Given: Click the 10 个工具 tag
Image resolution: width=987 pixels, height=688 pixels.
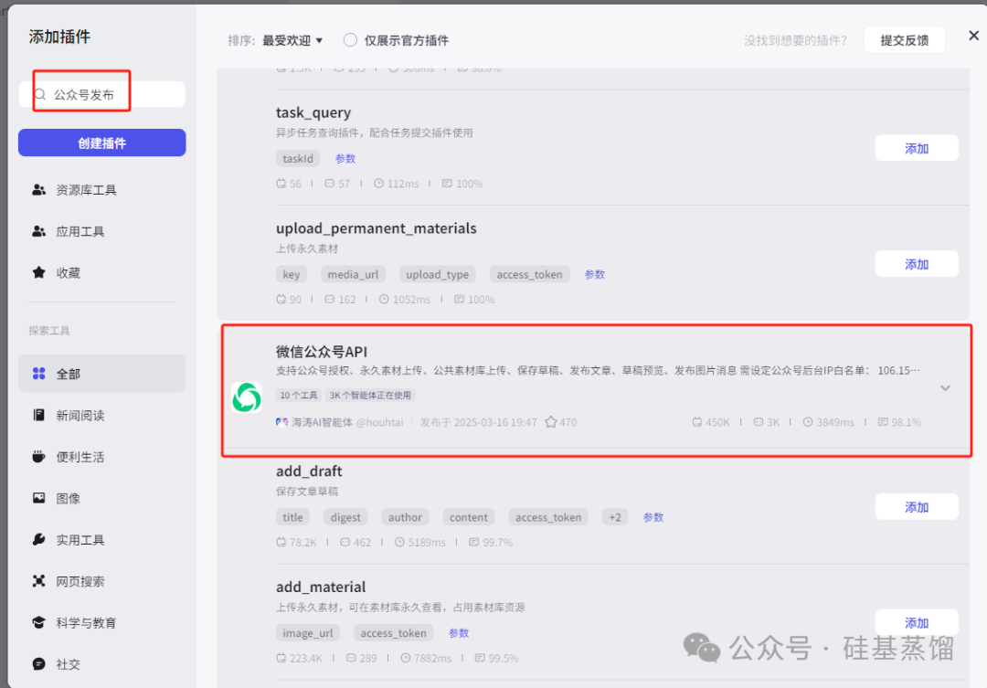Looking at the screenshot, I should point(299,396).
